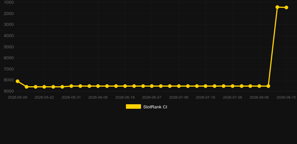The image size is (297, 144).
Task: Select the data point above 2026-07-28
Action: (x=233, y=86)
